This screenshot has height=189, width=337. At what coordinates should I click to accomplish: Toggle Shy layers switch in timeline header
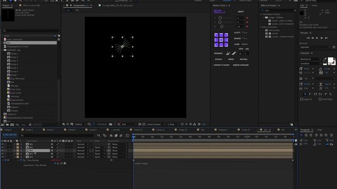[111, 135]
